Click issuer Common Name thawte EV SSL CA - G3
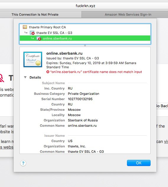The height and width of the screenshot is (187, 168). [x=86, y=152]
